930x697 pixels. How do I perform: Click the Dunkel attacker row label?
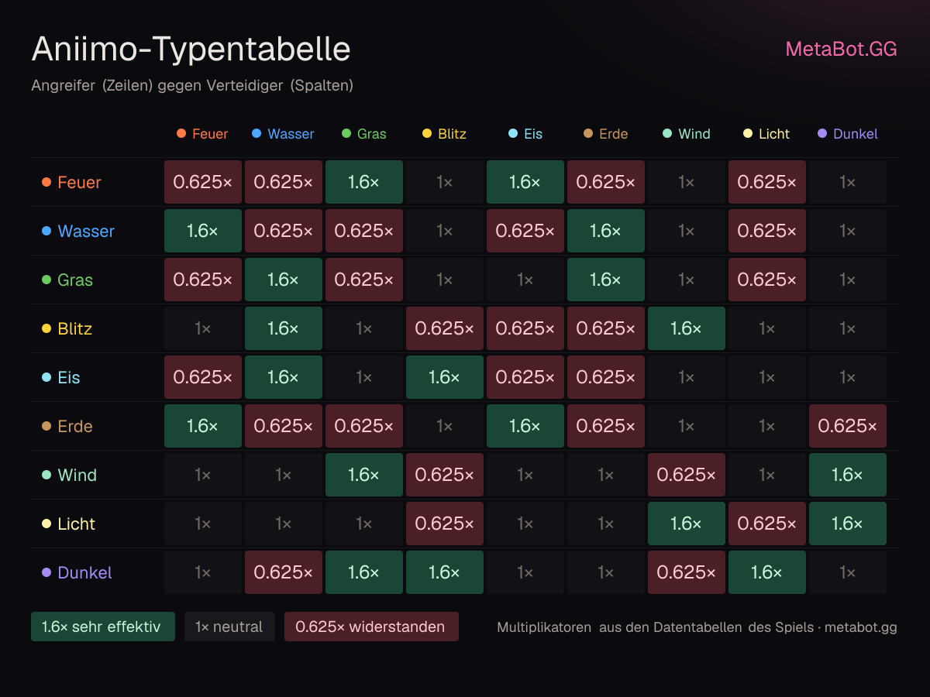pos(77,572)
